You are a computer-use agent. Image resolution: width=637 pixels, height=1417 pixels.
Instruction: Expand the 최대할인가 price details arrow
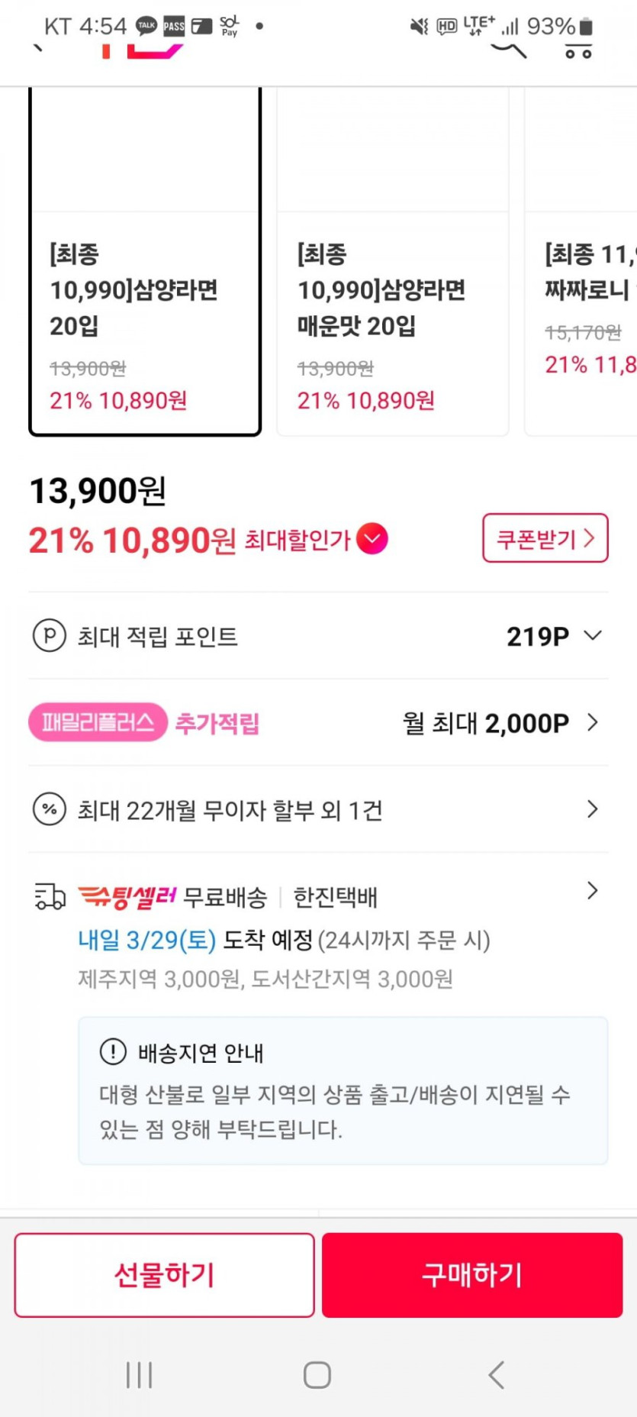[x=372, y=539]
